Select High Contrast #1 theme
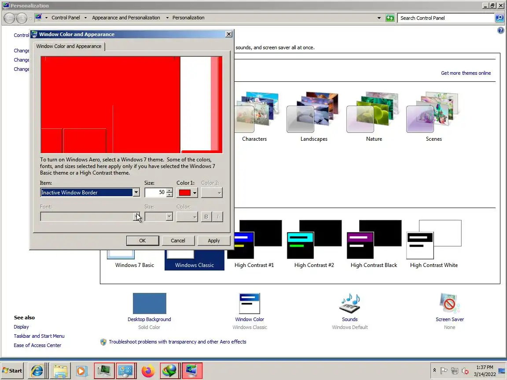 coord(254,245)
